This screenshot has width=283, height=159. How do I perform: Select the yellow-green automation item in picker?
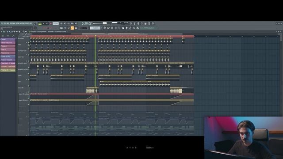coord(8,70)
